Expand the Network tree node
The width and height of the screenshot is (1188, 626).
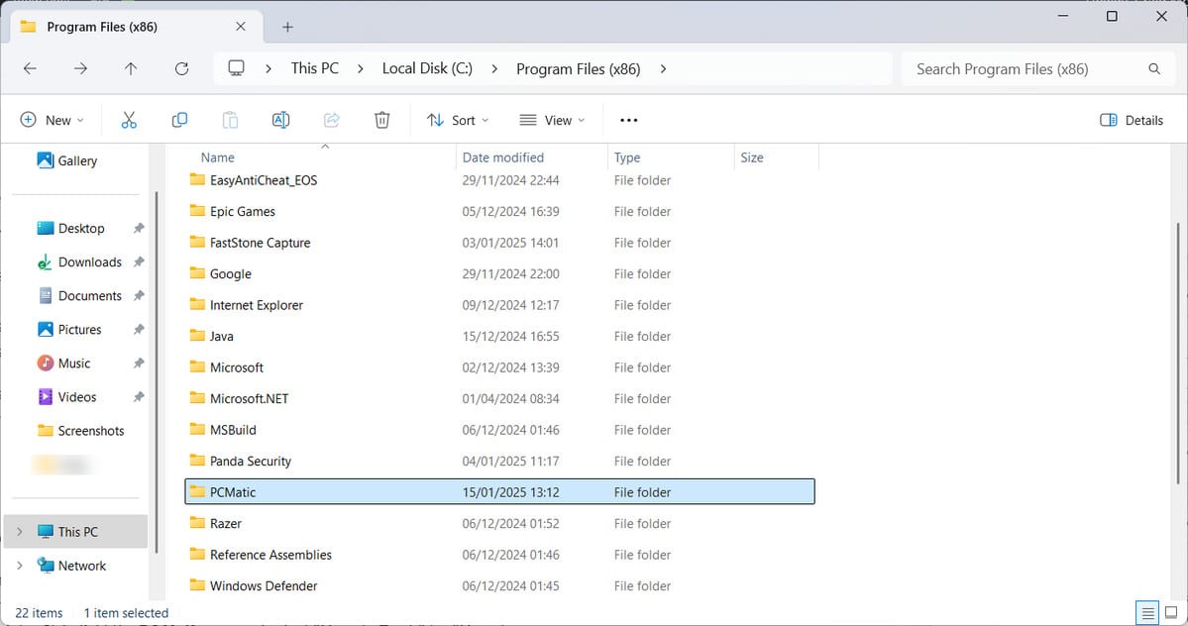pos(20,566)
